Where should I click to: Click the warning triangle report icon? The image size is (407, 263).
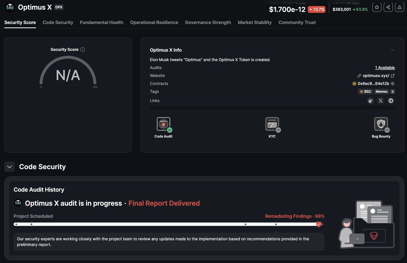click(x=400, y=7)
